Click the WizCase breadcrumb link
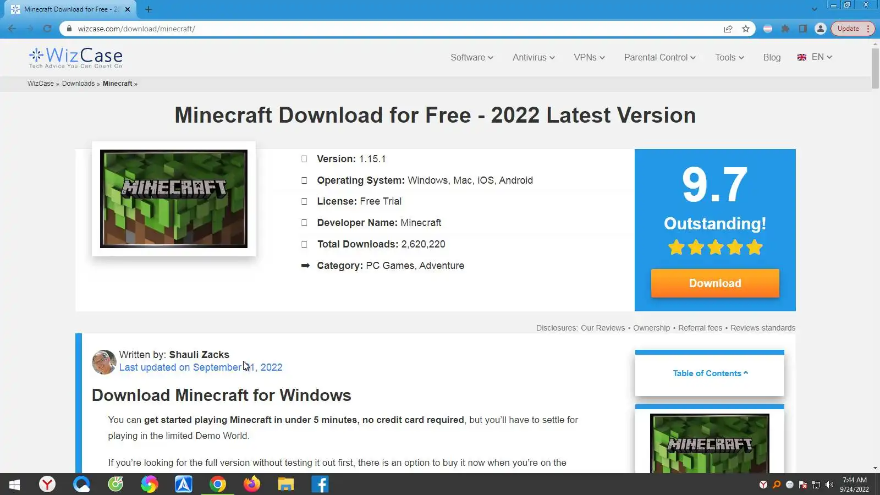This screenshot has height=495, width=880. (41, 84)
